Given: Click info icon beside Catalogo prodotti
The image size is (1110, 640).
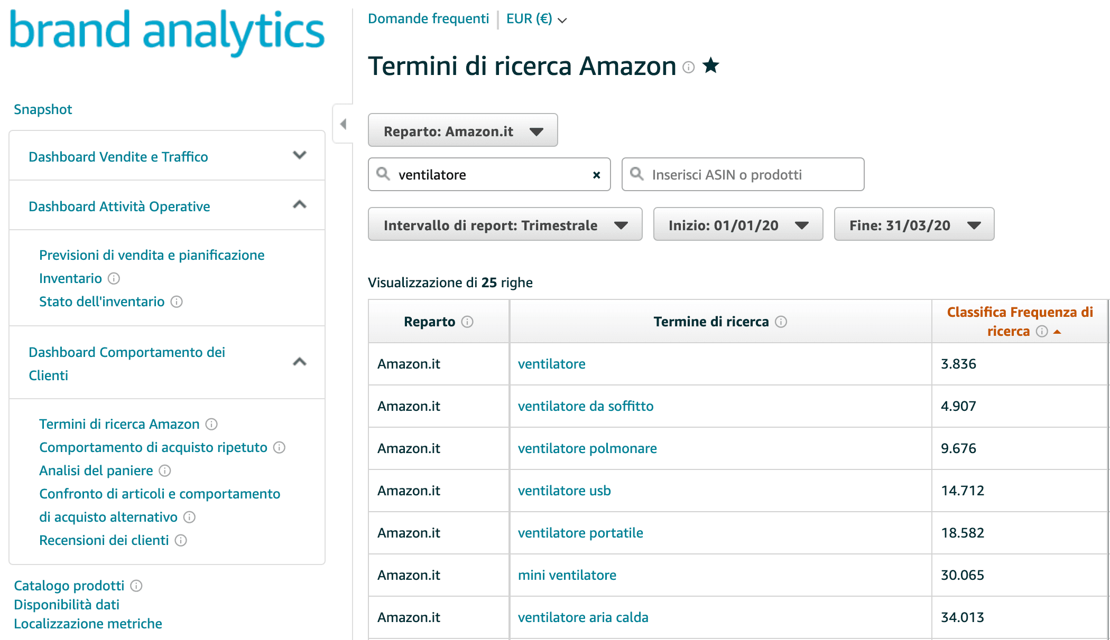Looking at the screenshot, I should (136, 586).
